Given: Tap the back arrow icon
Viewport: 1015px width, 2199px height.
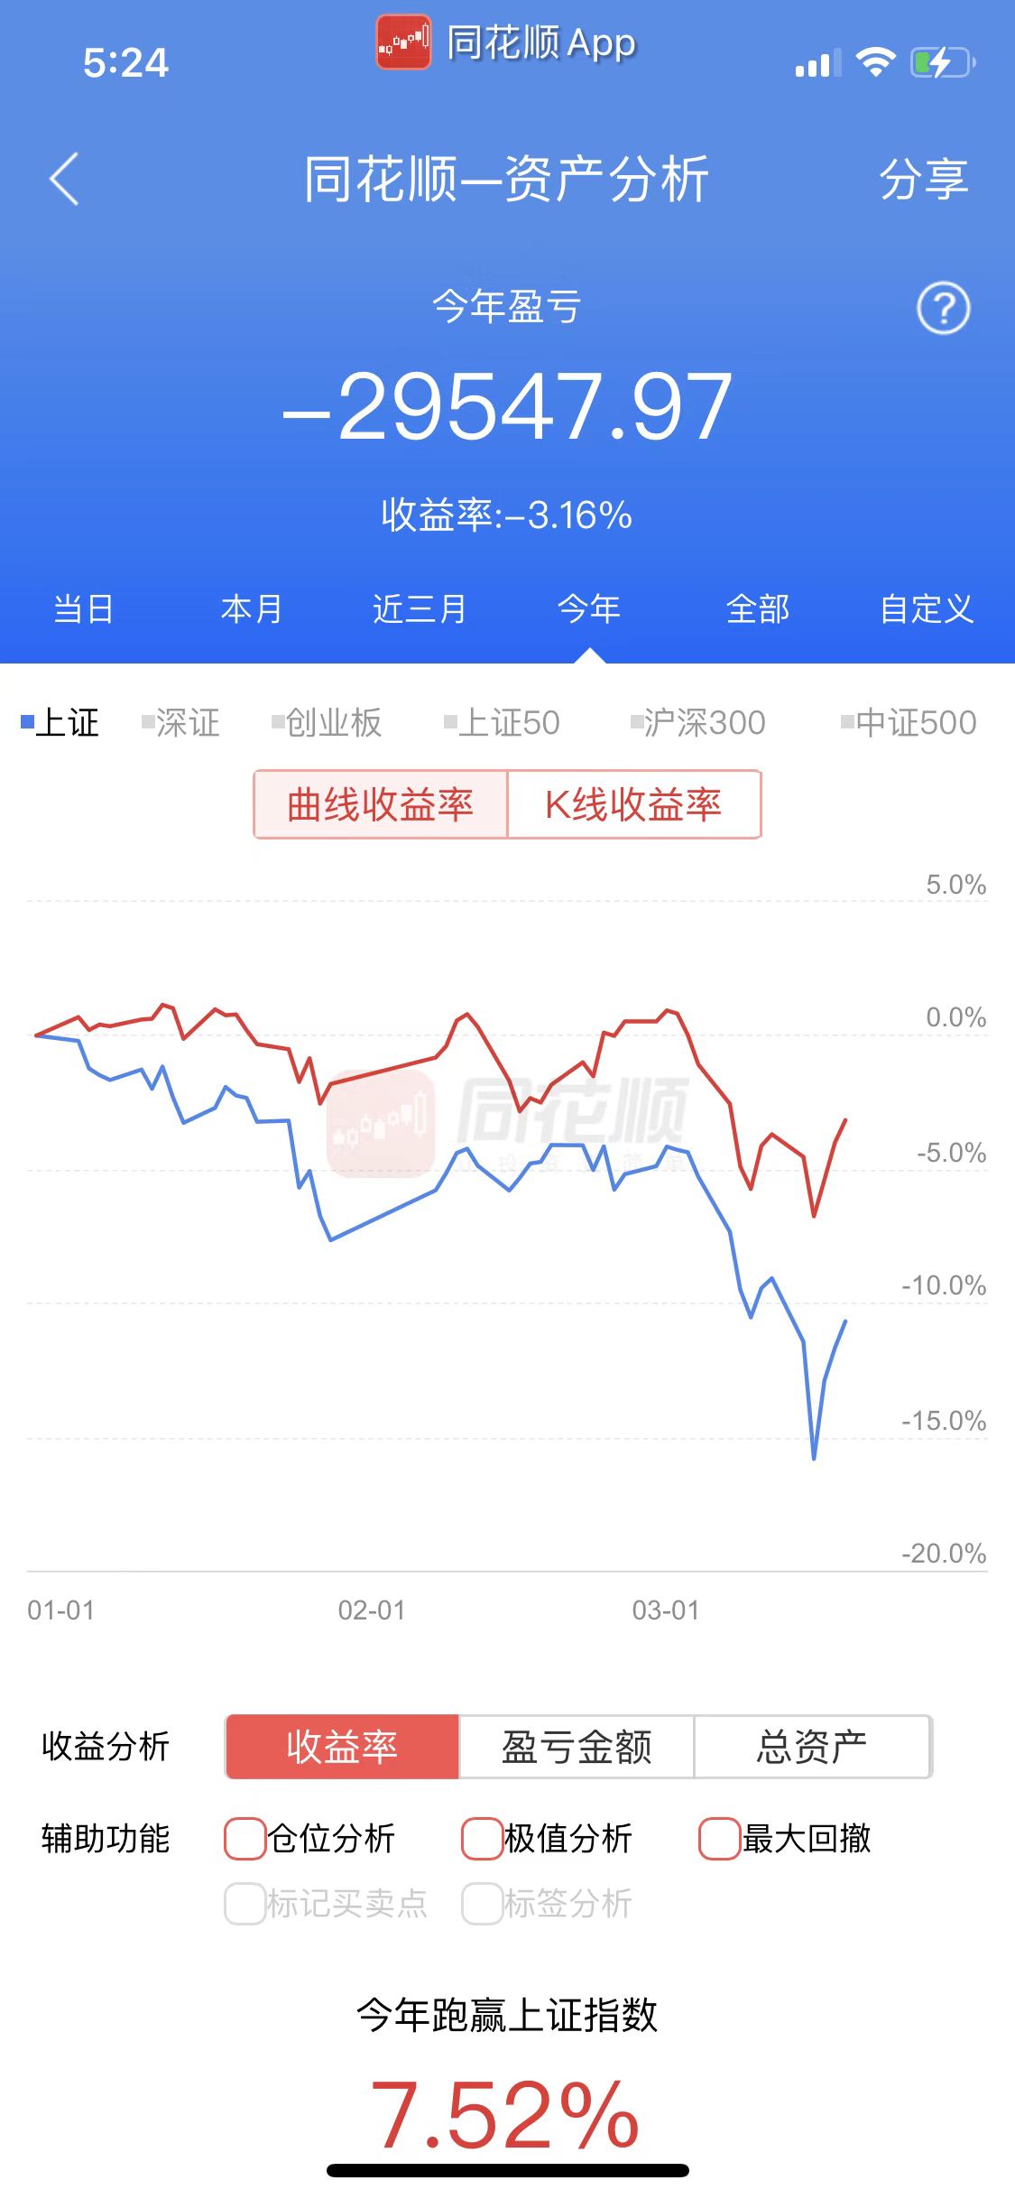Looking at the screenshot, I should tap(64, 179).
